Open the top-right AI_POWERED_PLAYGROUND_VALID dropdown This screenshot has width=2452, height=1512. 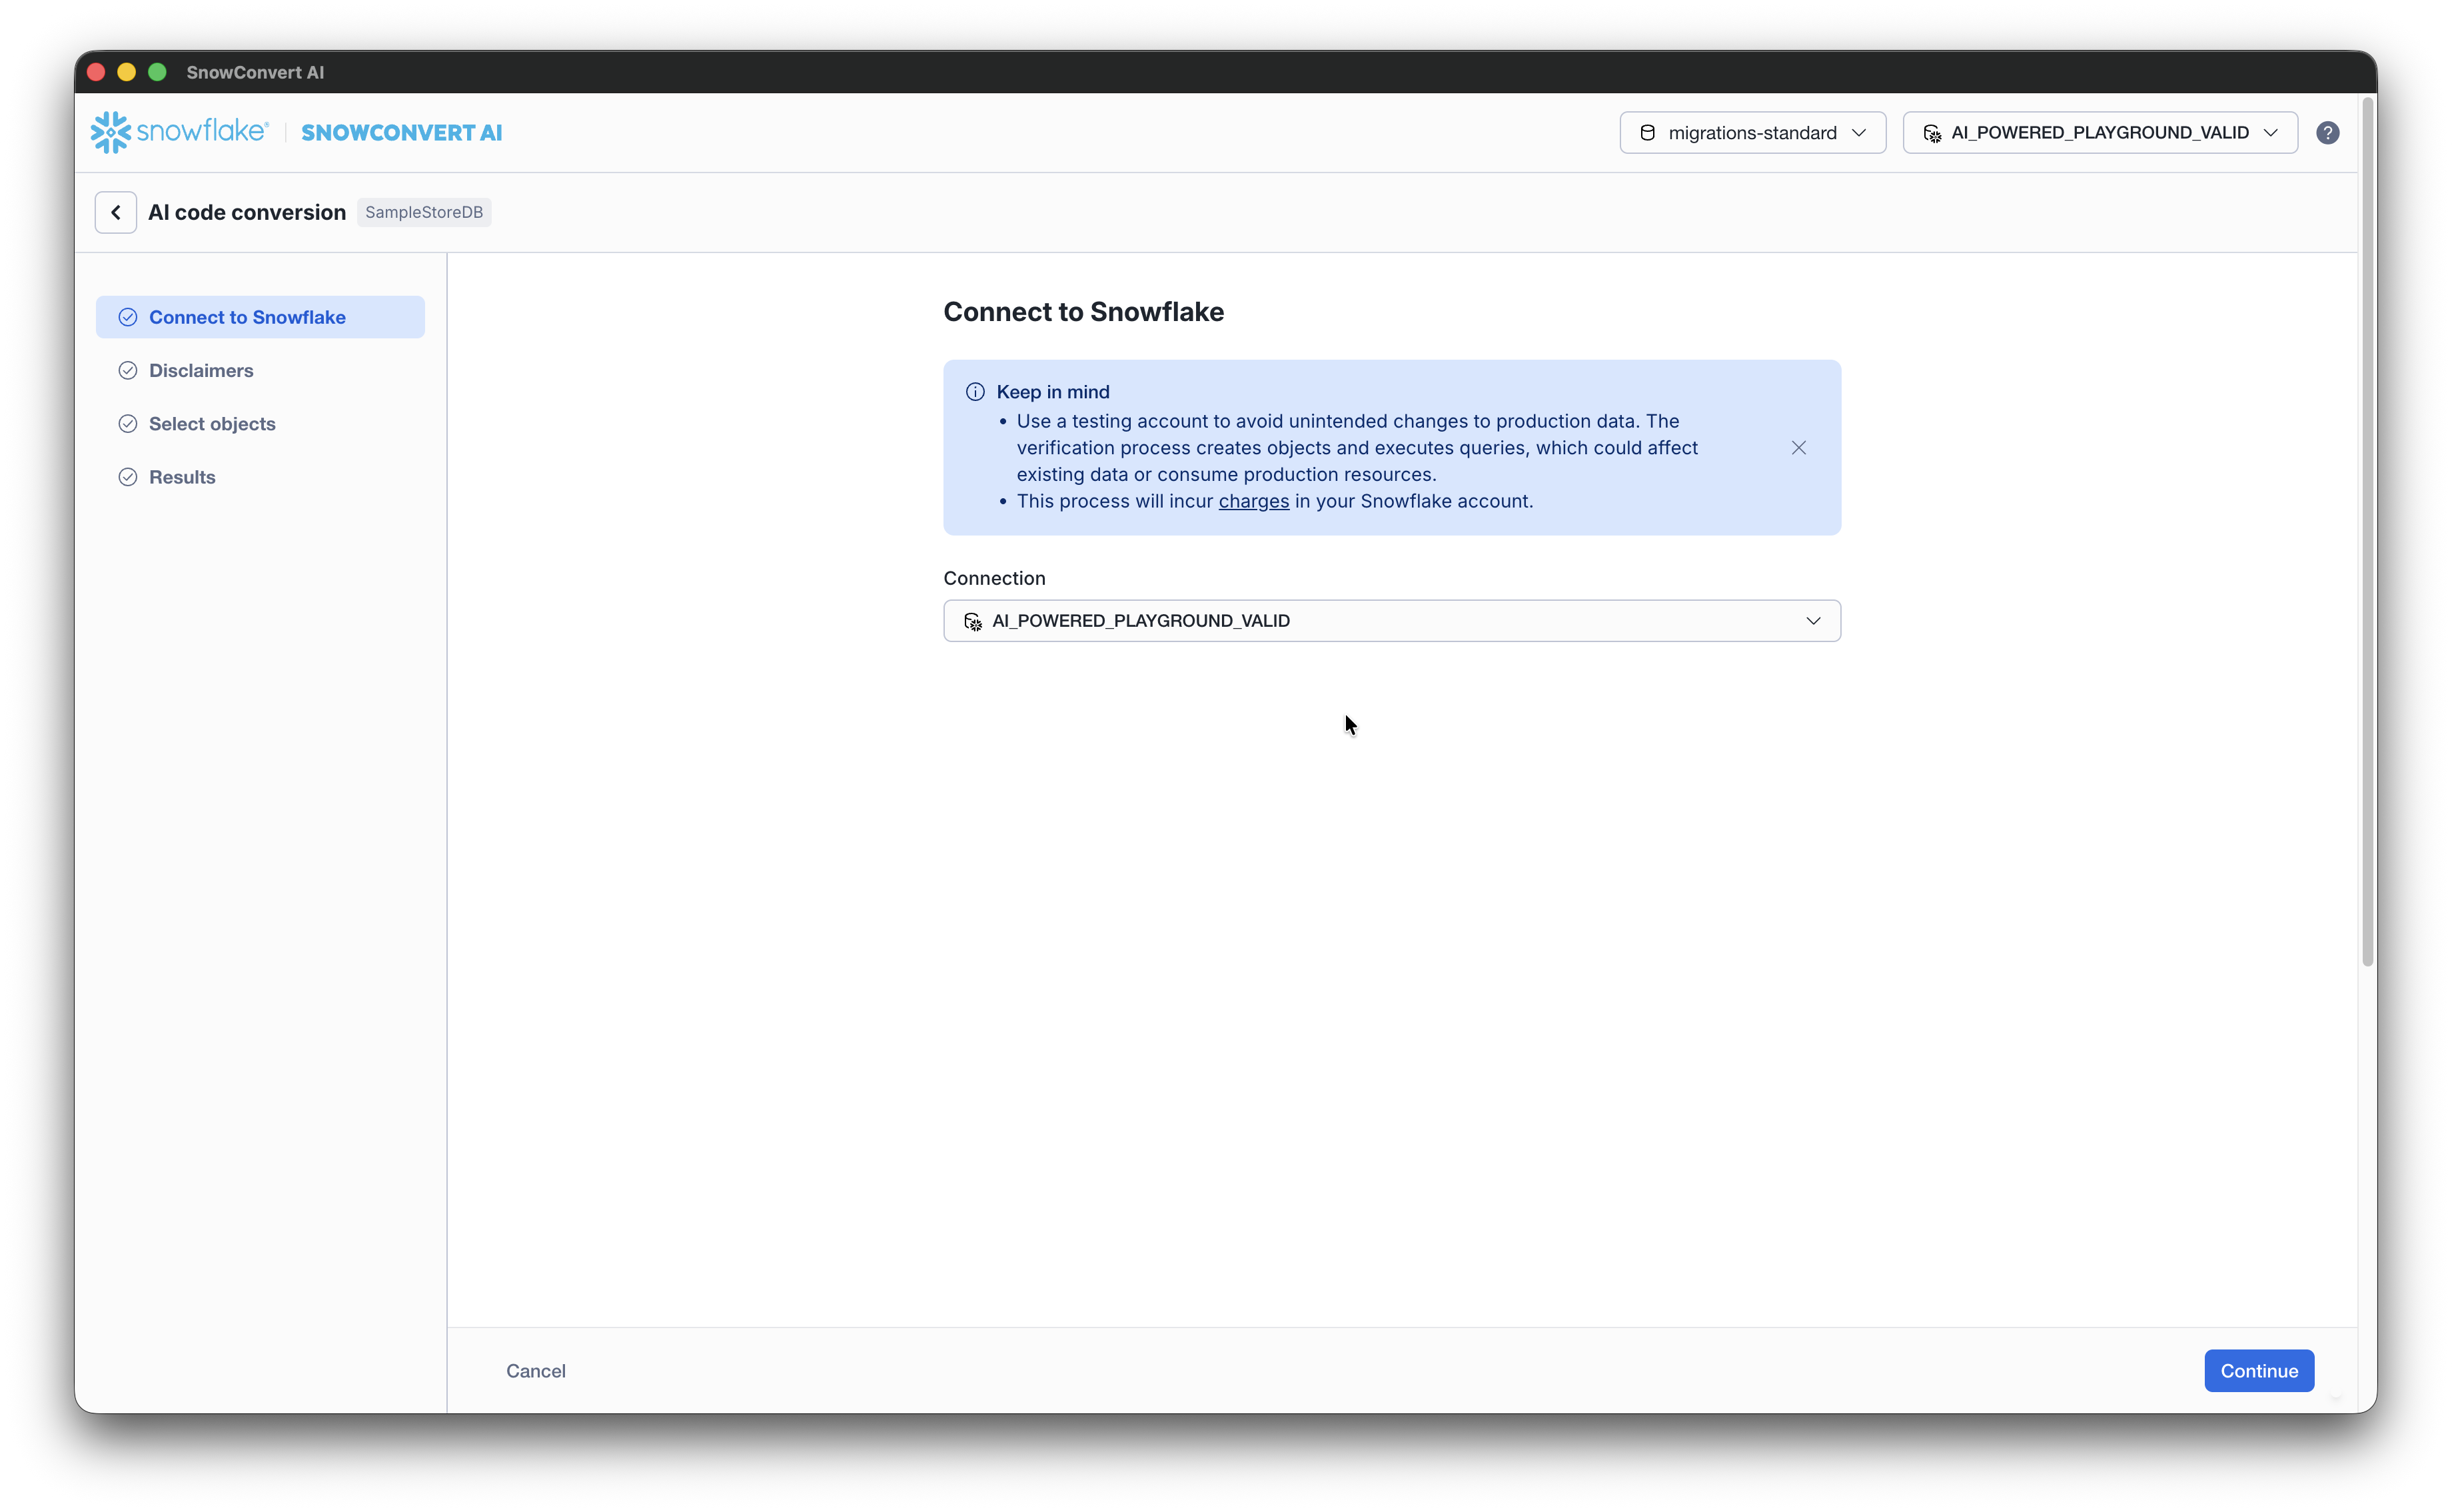[x=2099, y=133]
